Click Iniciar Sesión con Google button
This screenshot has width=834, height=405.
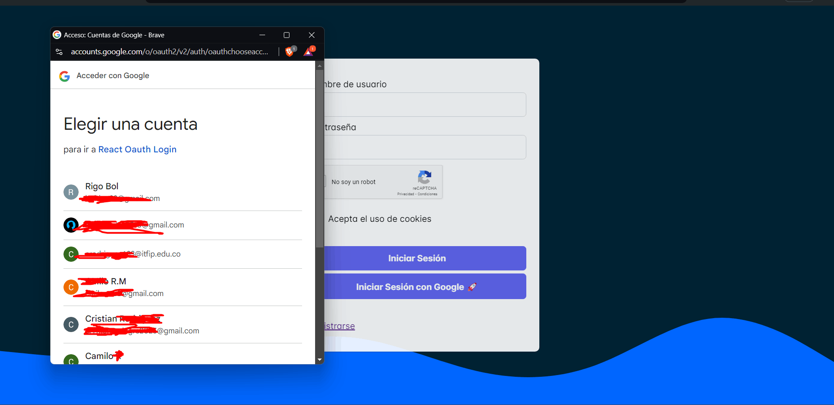click(425, 286)
